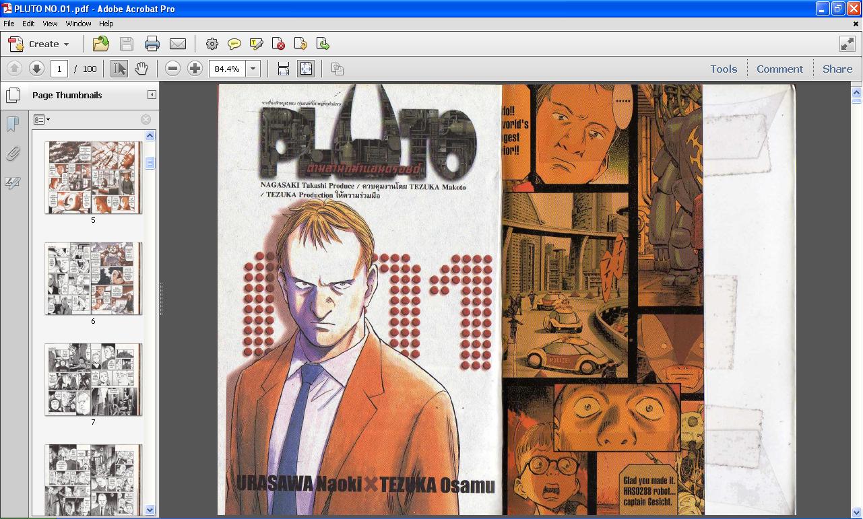Open the zoom level dropdown arrow

[x=253, y=69]
